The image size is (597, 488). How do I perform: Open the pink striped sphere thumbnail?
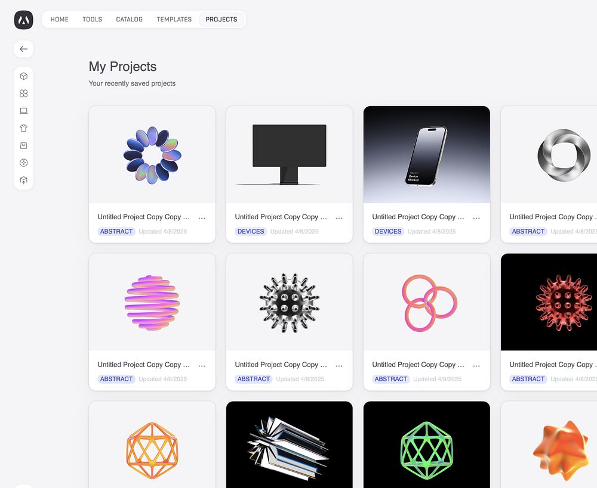tap(152, 302)
